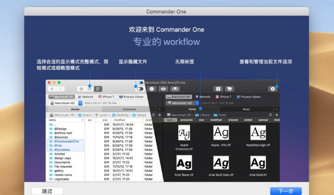
Task: Switch to the Fonts tab
Action: point(192,109)
